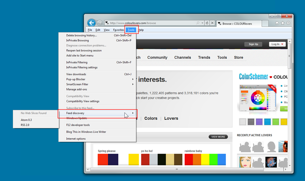Click the search magnifier in address bar
Image resolution: width=305 pixels, height=181 pixels.
[x=198, y=23]
